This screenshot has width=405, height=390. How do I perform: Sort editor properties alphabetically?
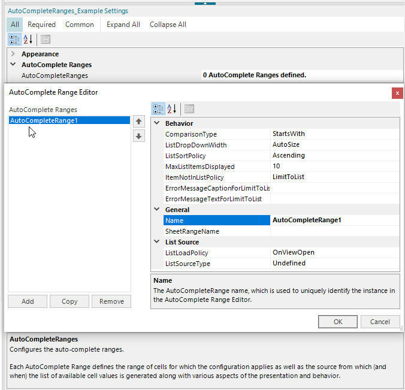(172, 109)
